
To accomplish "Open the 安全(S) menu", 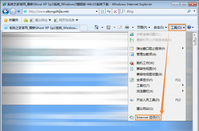I will [x=160, y=27].
